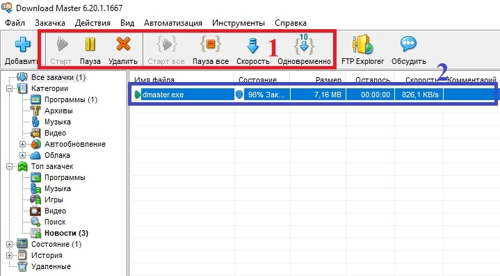500x276 pixels.
Task: Click Пауза все toolbar icon
Action: click(211, 44)
